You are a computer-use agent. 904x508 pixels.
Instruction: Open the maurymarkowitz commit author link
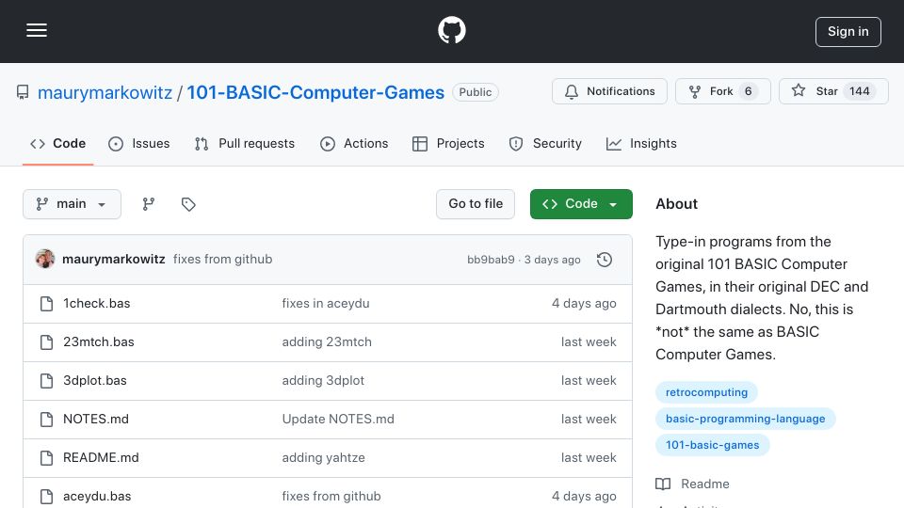click(x=114, y=260)
